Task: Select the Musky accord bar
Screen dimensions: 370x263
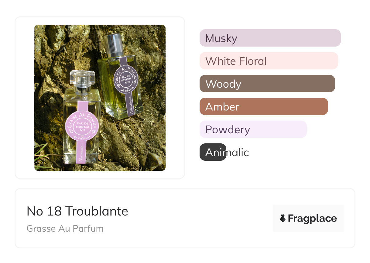Action: [x=270, y=38]
